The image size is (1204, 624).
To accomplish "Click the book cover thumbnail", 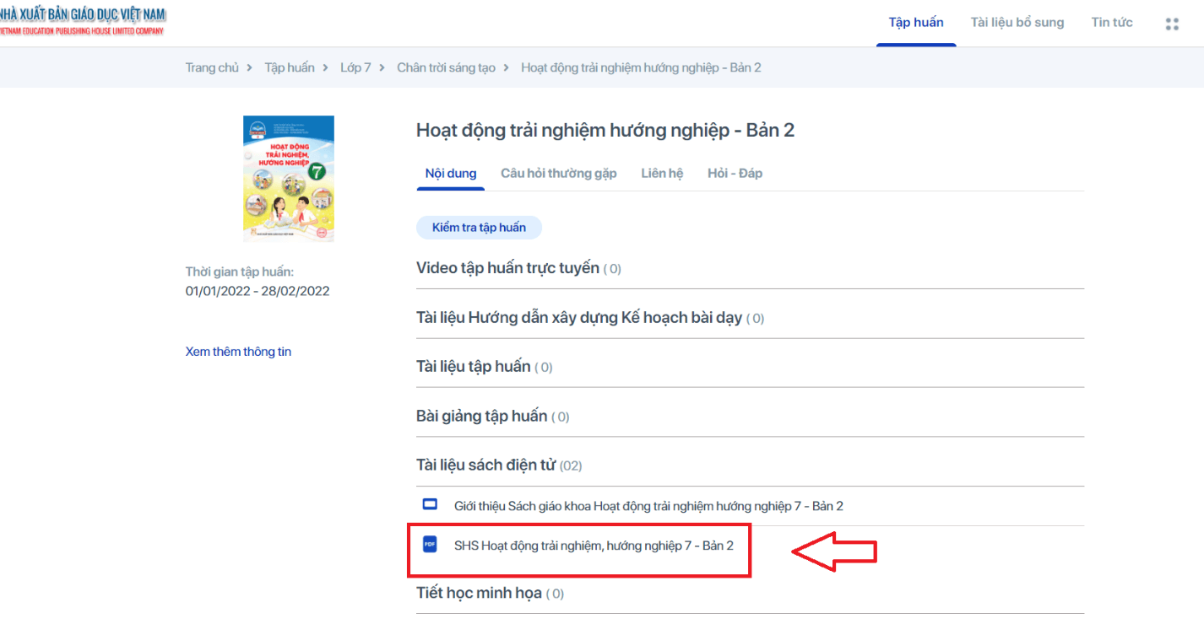I will [289, 179].
